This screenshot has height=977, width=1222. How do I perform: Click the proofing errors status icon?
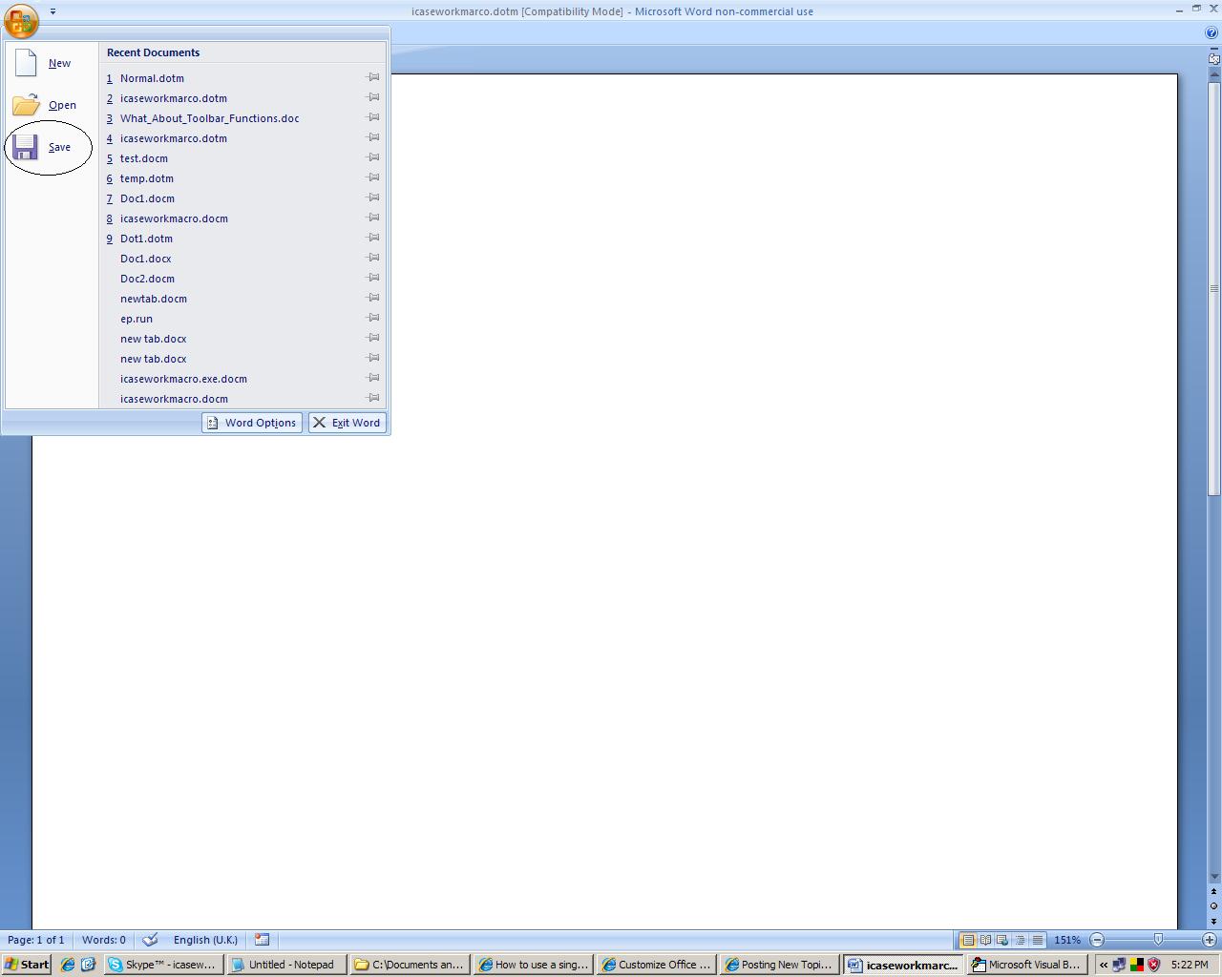click(x=150, y=940)
